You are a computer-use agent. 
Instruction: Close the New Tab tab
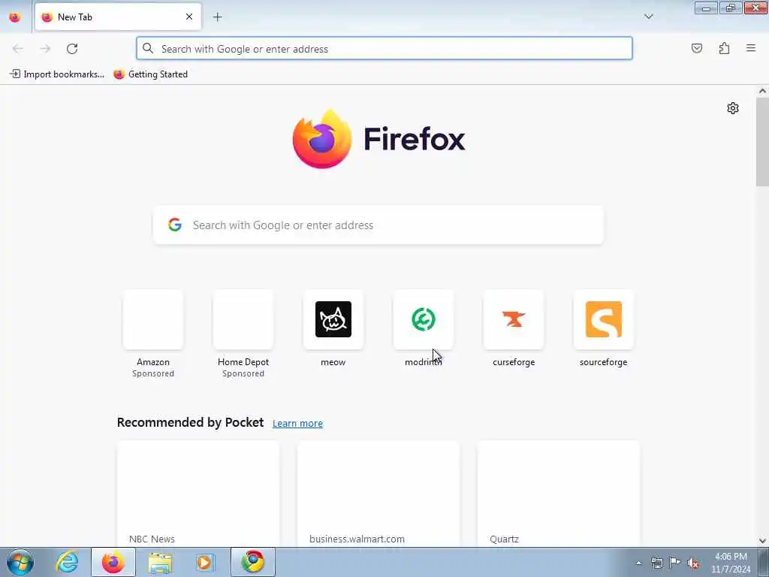[x=189, y=17]
